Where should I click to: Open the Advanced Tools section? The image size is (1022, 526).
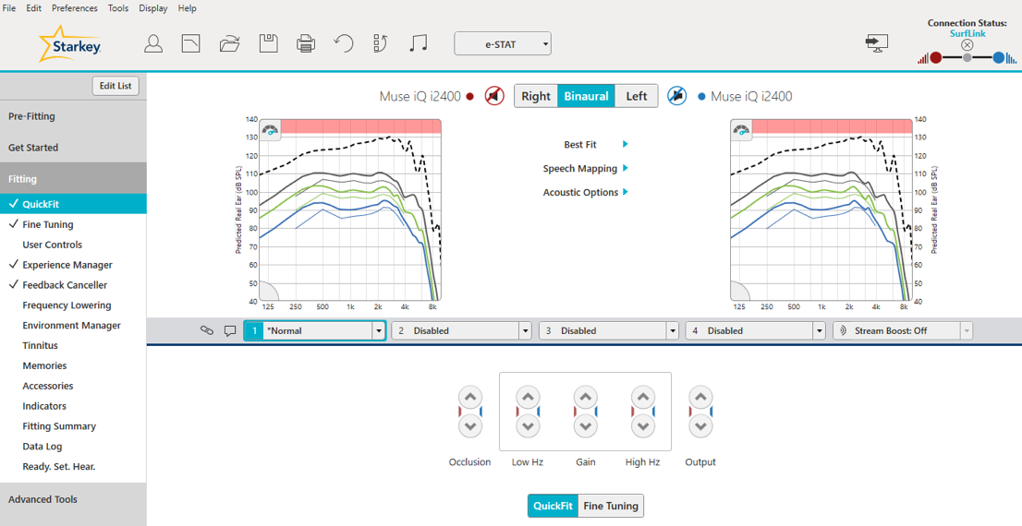click(73, 499)
